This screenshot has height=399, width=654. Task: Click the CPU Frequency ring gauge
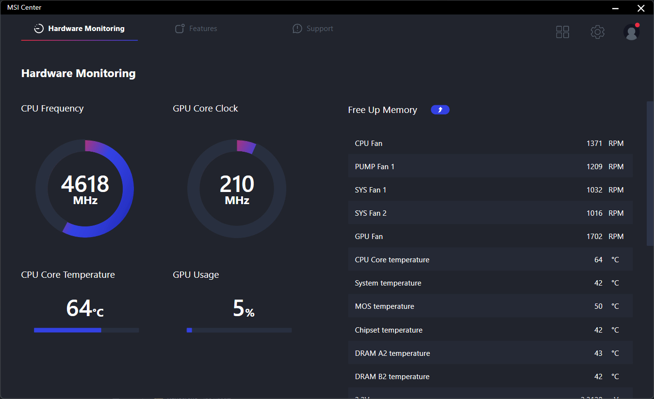coord(85,188)
